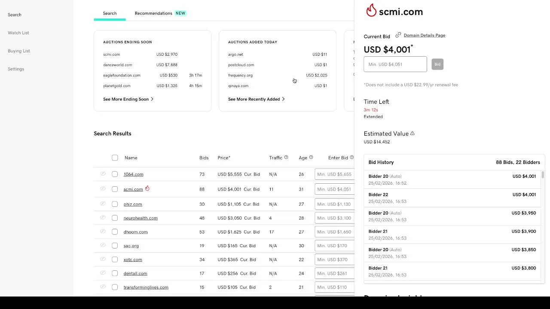The image size is (550, 309).
Task: Open the phiz.com domain link
Action: point(133,204)
